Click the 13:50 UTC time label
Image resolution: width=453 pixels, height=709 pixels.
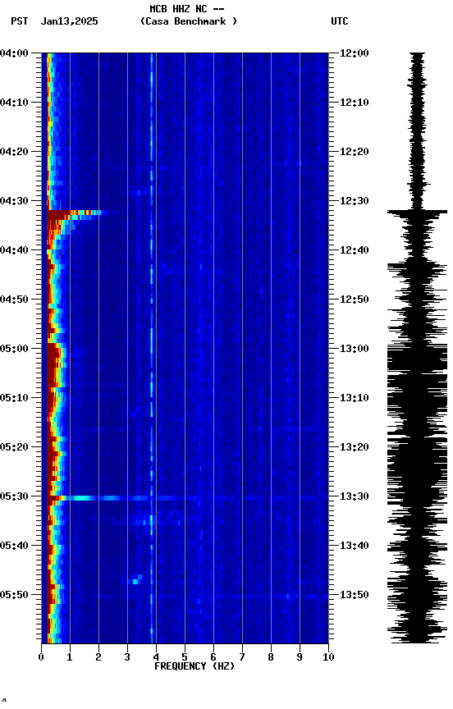pyautogui.click(x=355, y=595)
